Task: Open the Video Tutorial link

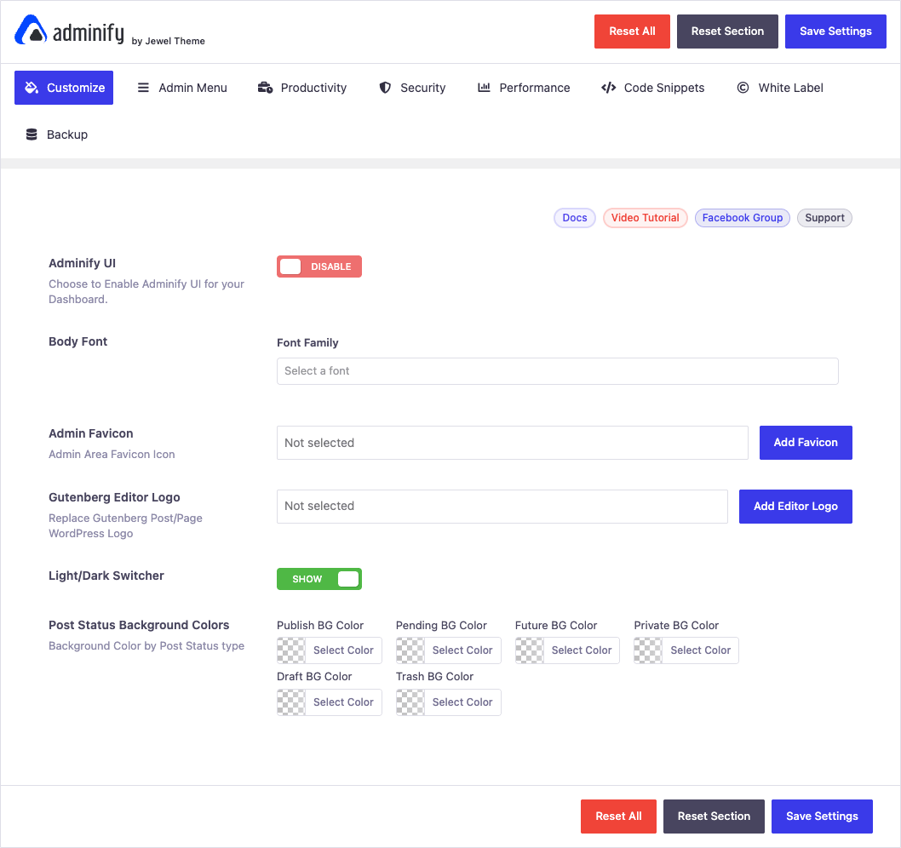Action: point(645,218)
